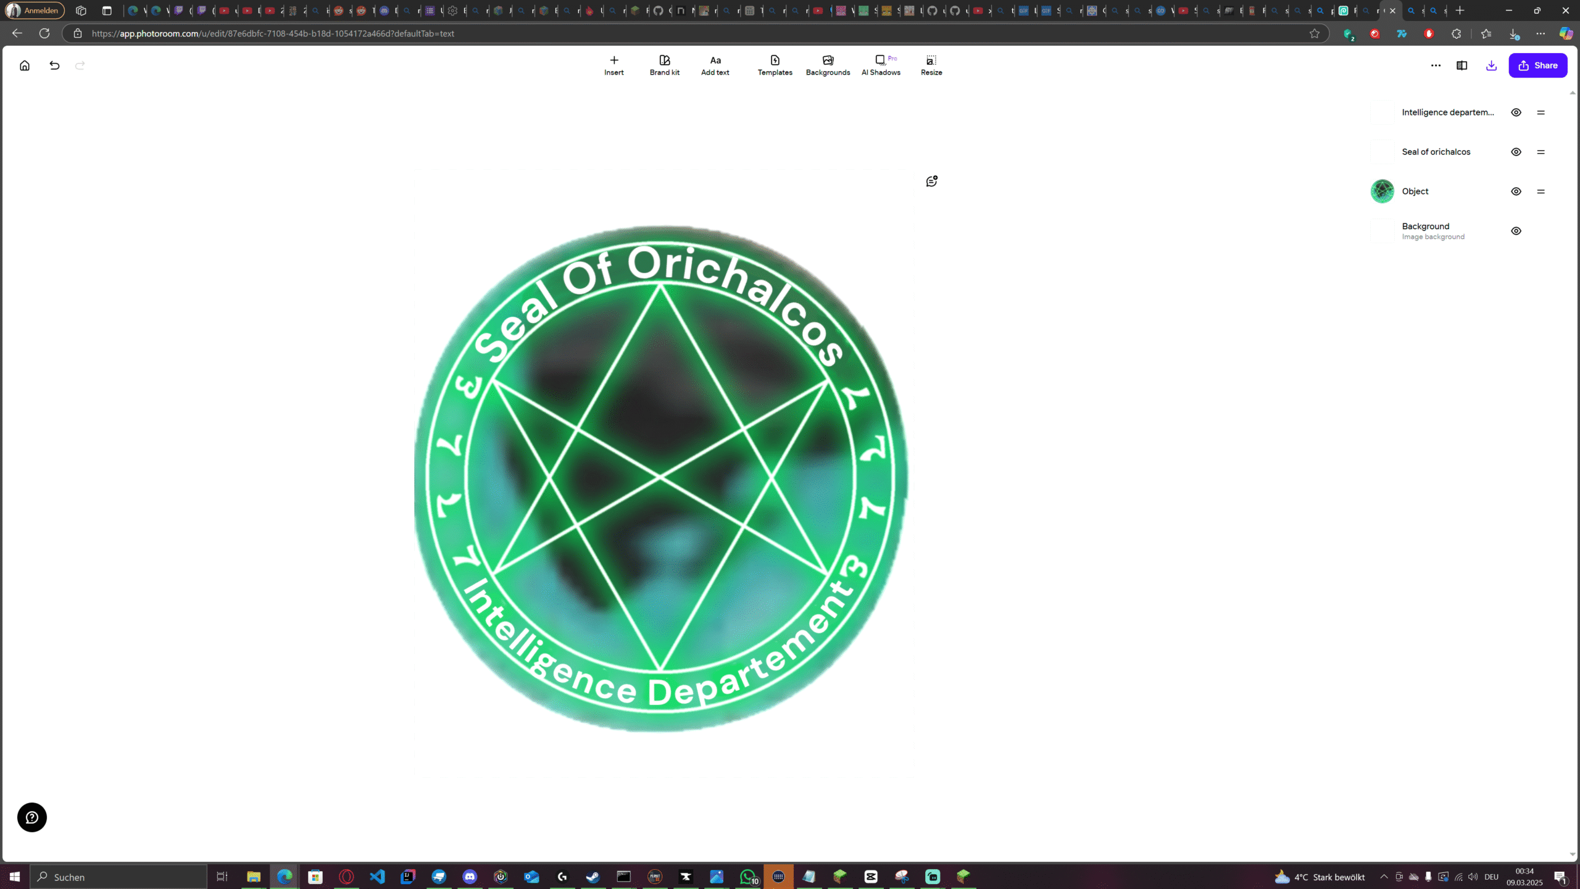This screenshot has height=889, width=1580.
Task: Hide the Background layer
Action: 1516,231
